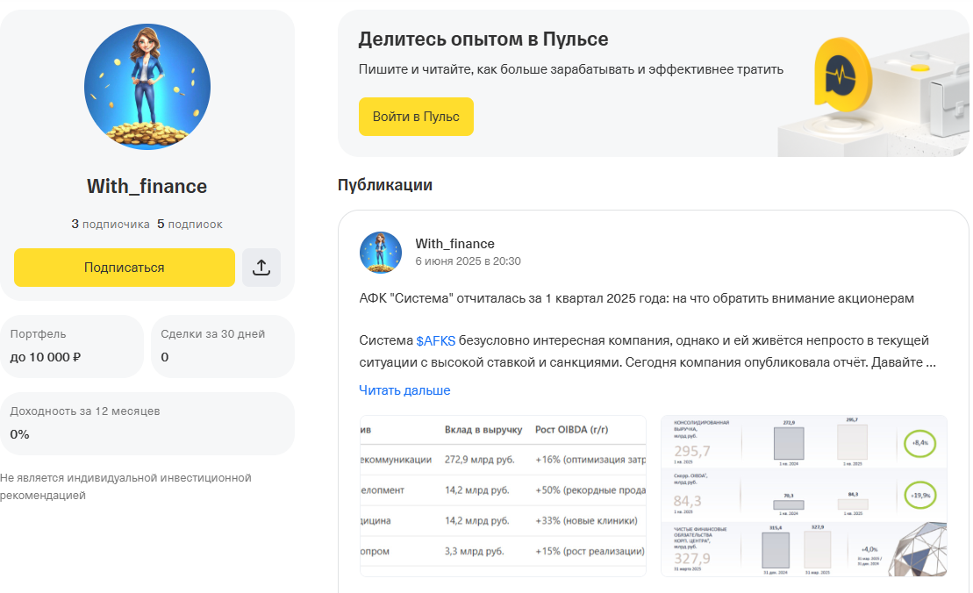Click the small post author avatar

click(x=381, y=253)
